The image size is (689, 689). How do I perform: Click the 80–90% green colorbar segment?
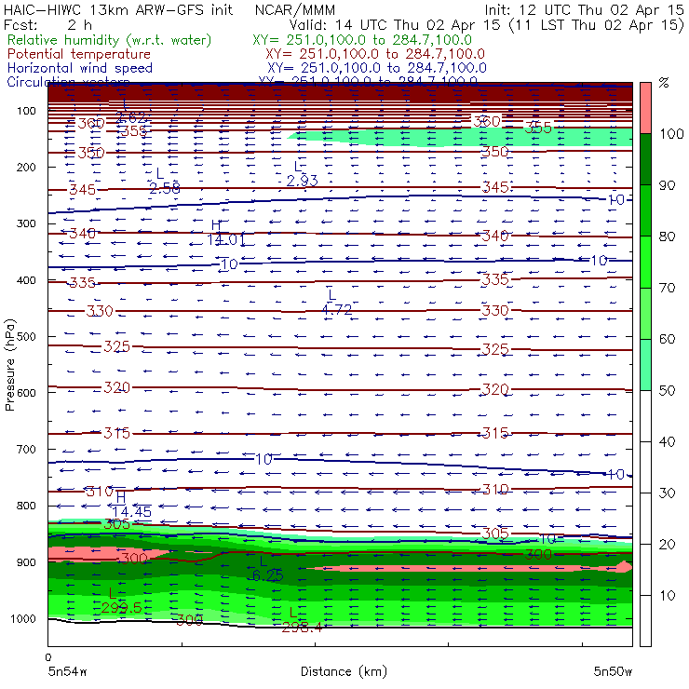[x=645, y=210]
